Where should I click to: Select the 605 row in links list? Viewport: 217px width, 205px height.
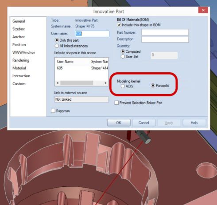pos(81,68)
